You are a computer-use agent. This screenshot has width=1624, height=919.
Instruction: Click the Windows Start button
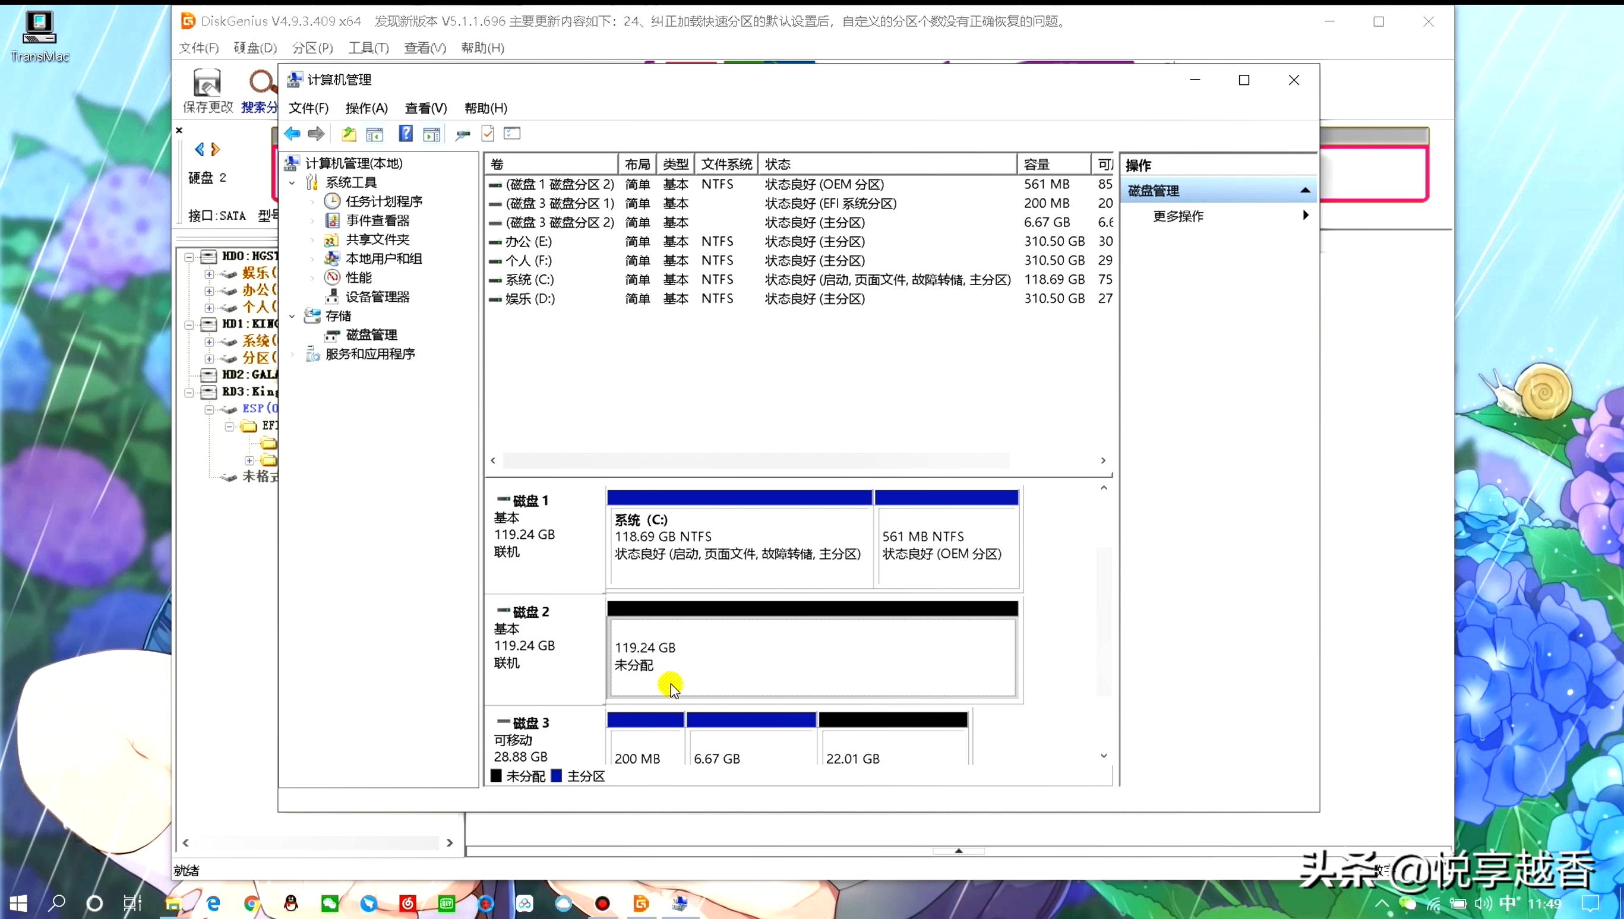(18, 904)
